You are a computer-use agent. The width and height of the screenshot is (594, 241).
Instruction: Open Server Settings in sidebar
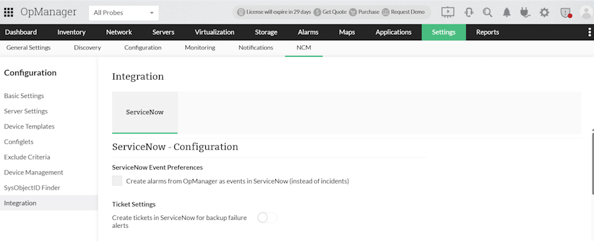(26, 111)
